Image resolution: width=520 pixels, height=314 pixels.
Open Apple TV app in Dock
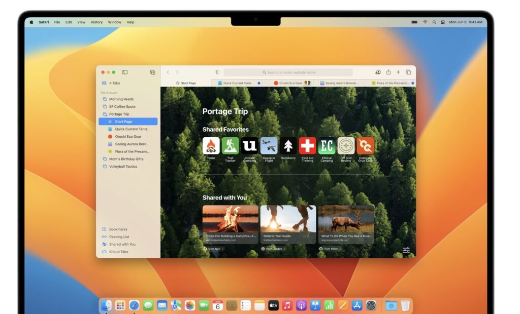273,305
